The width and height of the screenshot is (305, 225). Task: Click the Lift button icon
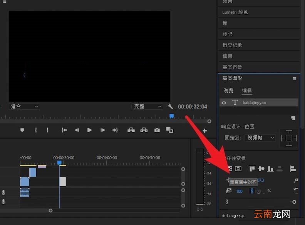[131, 130]
